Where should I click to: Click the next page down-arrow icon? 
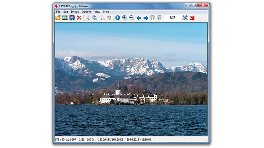(x=160, y=18)
